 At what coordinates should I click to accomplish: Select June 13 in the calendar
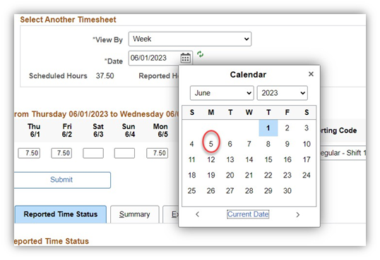click(x=230, y=160)
